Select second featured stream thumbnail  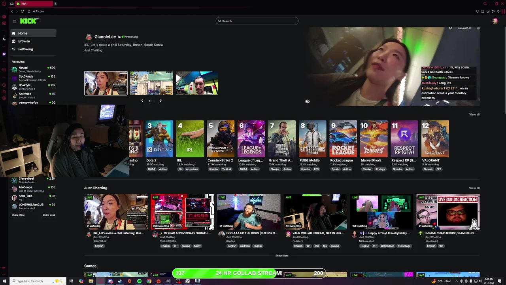click(151, 83)
